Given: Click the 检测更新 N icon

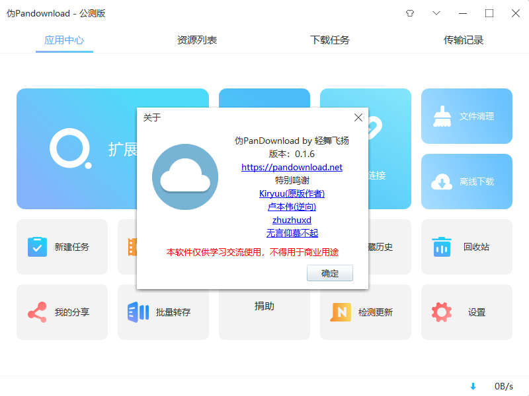Looking at the screenshot, I should tap(341, 312).
